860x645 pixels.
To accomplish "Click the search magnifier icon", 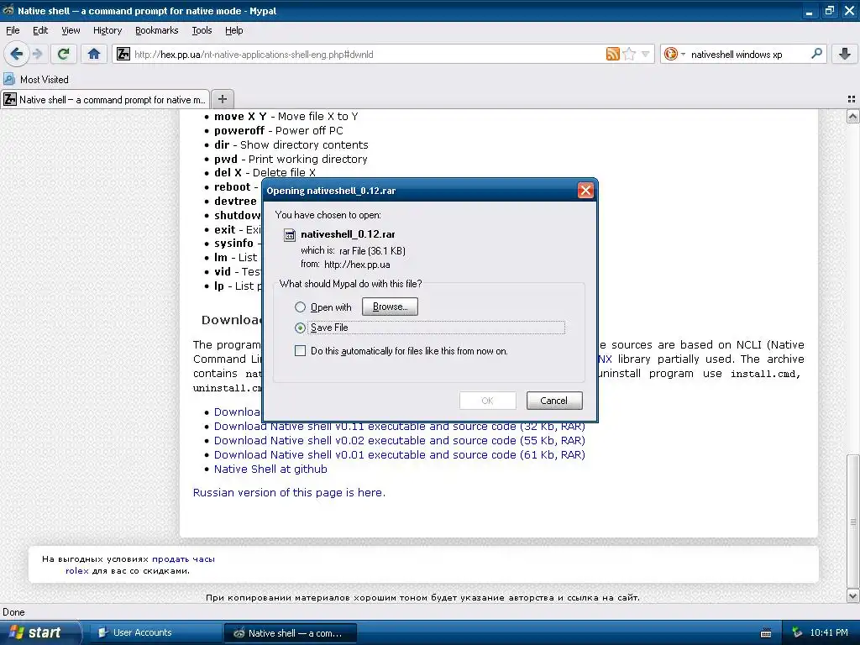I will pyautogui.click(x=816, y=54).
